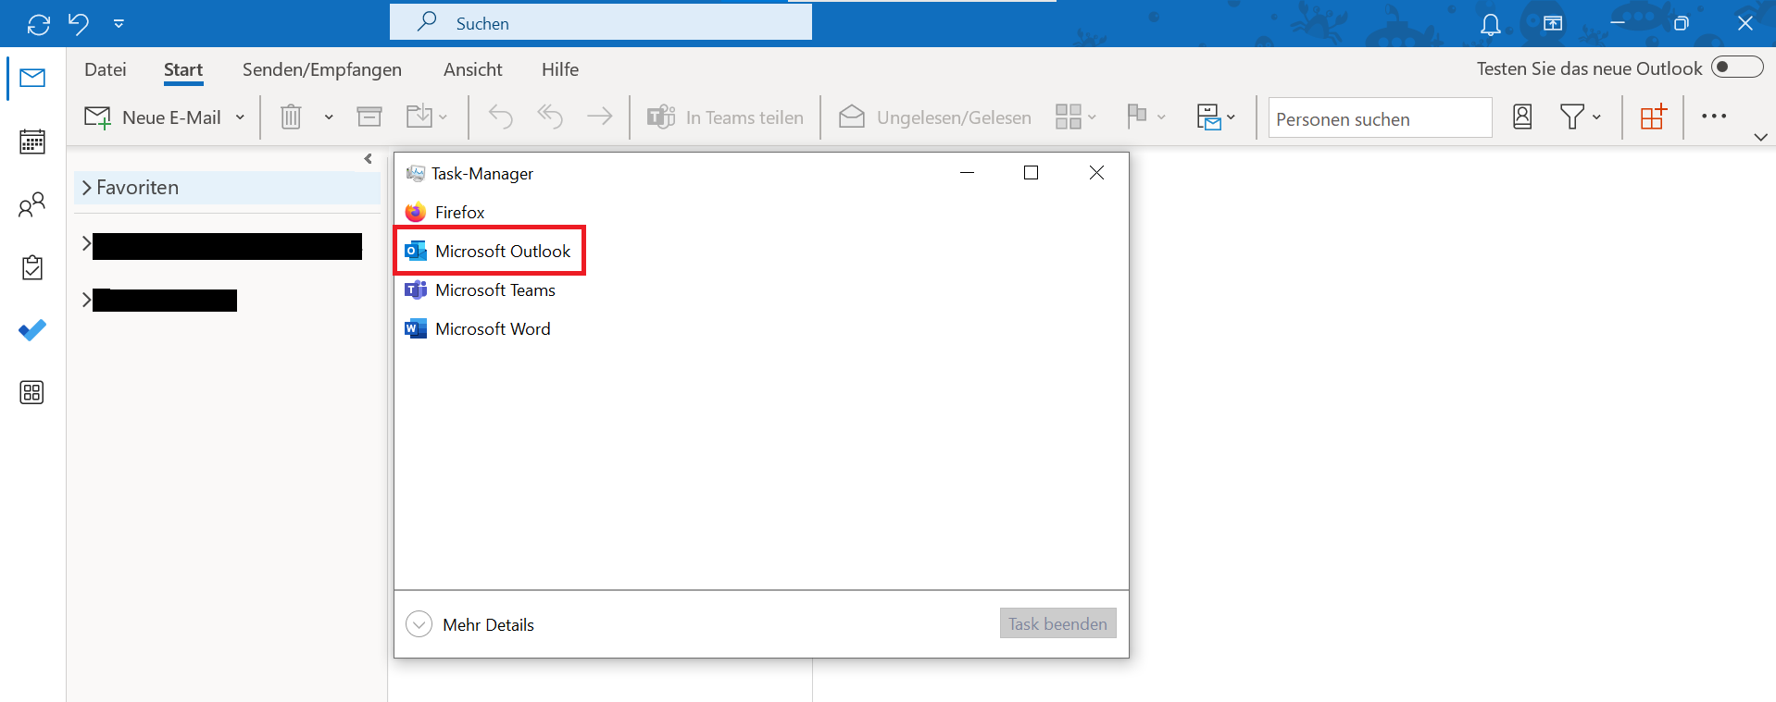The height and width of the screenshot is (702, 1776).
Task: Toggle Testen Sie das neue Outlook switch
Action: click(1737, 68)
